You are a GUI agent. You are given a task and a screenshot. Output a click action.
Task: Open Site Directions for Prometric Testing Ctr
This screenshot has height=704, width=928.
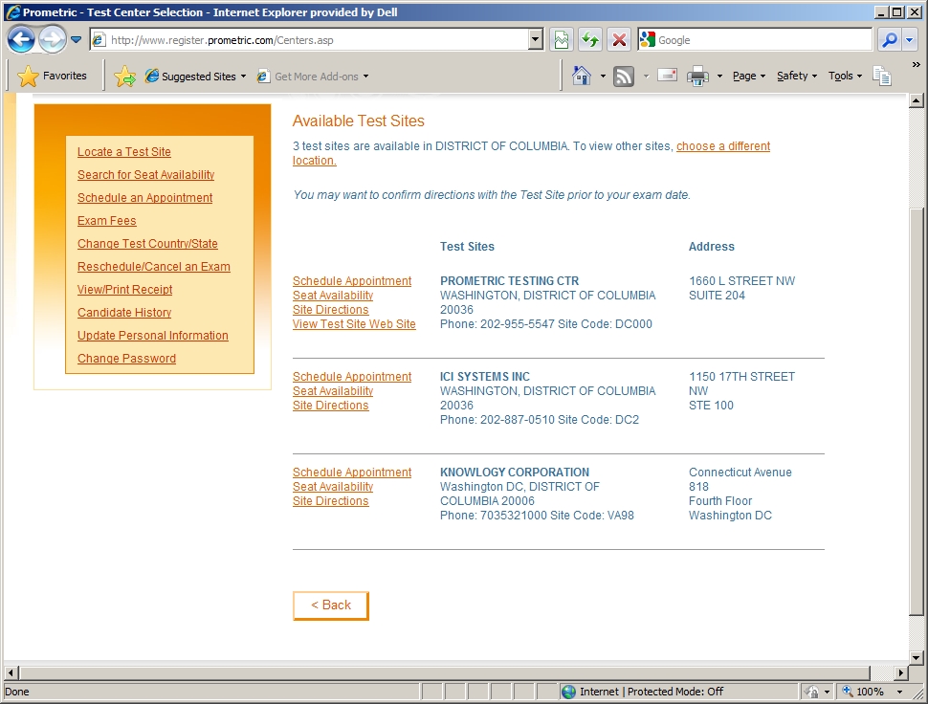click(x=330, y=309)
